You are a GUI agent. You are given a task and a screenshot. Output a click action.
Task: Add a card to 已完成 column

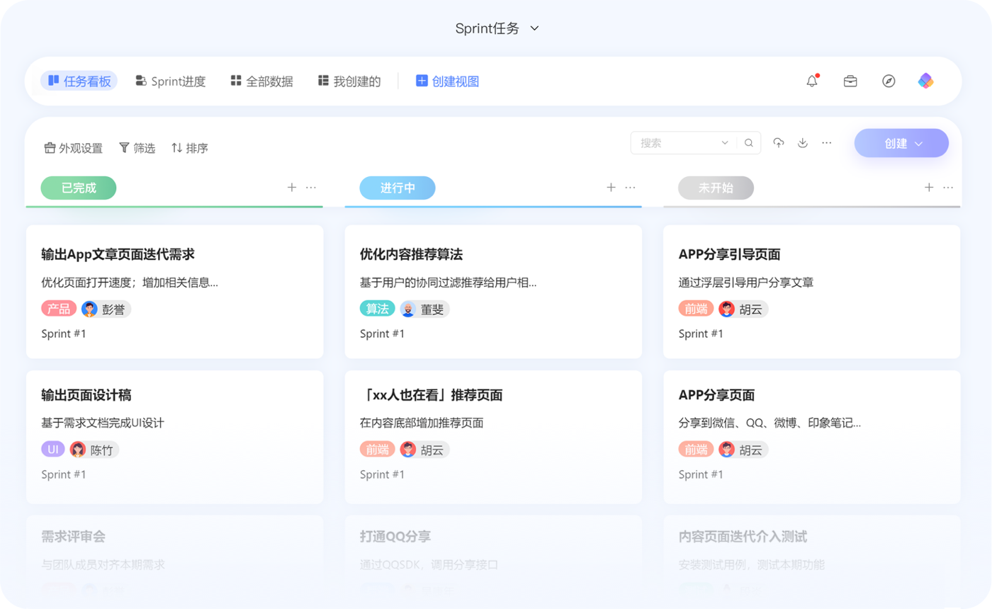click(291, 188)
